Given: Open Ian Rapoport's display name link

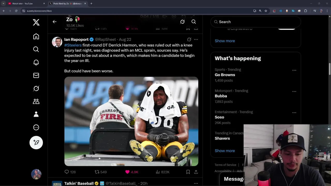Looking at the screenshot, I should point(76,40).
